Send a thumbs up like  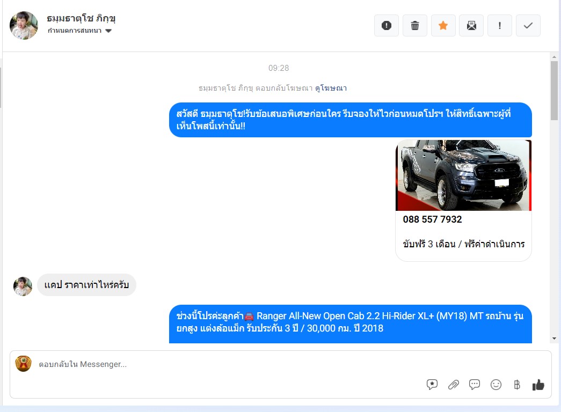point(538,385)
